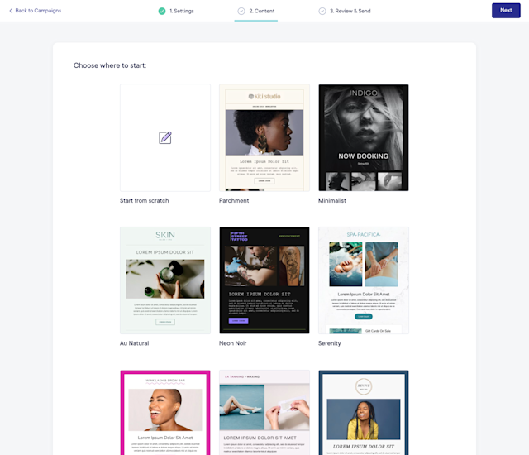Click the Neon Noir template label

[233, 343]
